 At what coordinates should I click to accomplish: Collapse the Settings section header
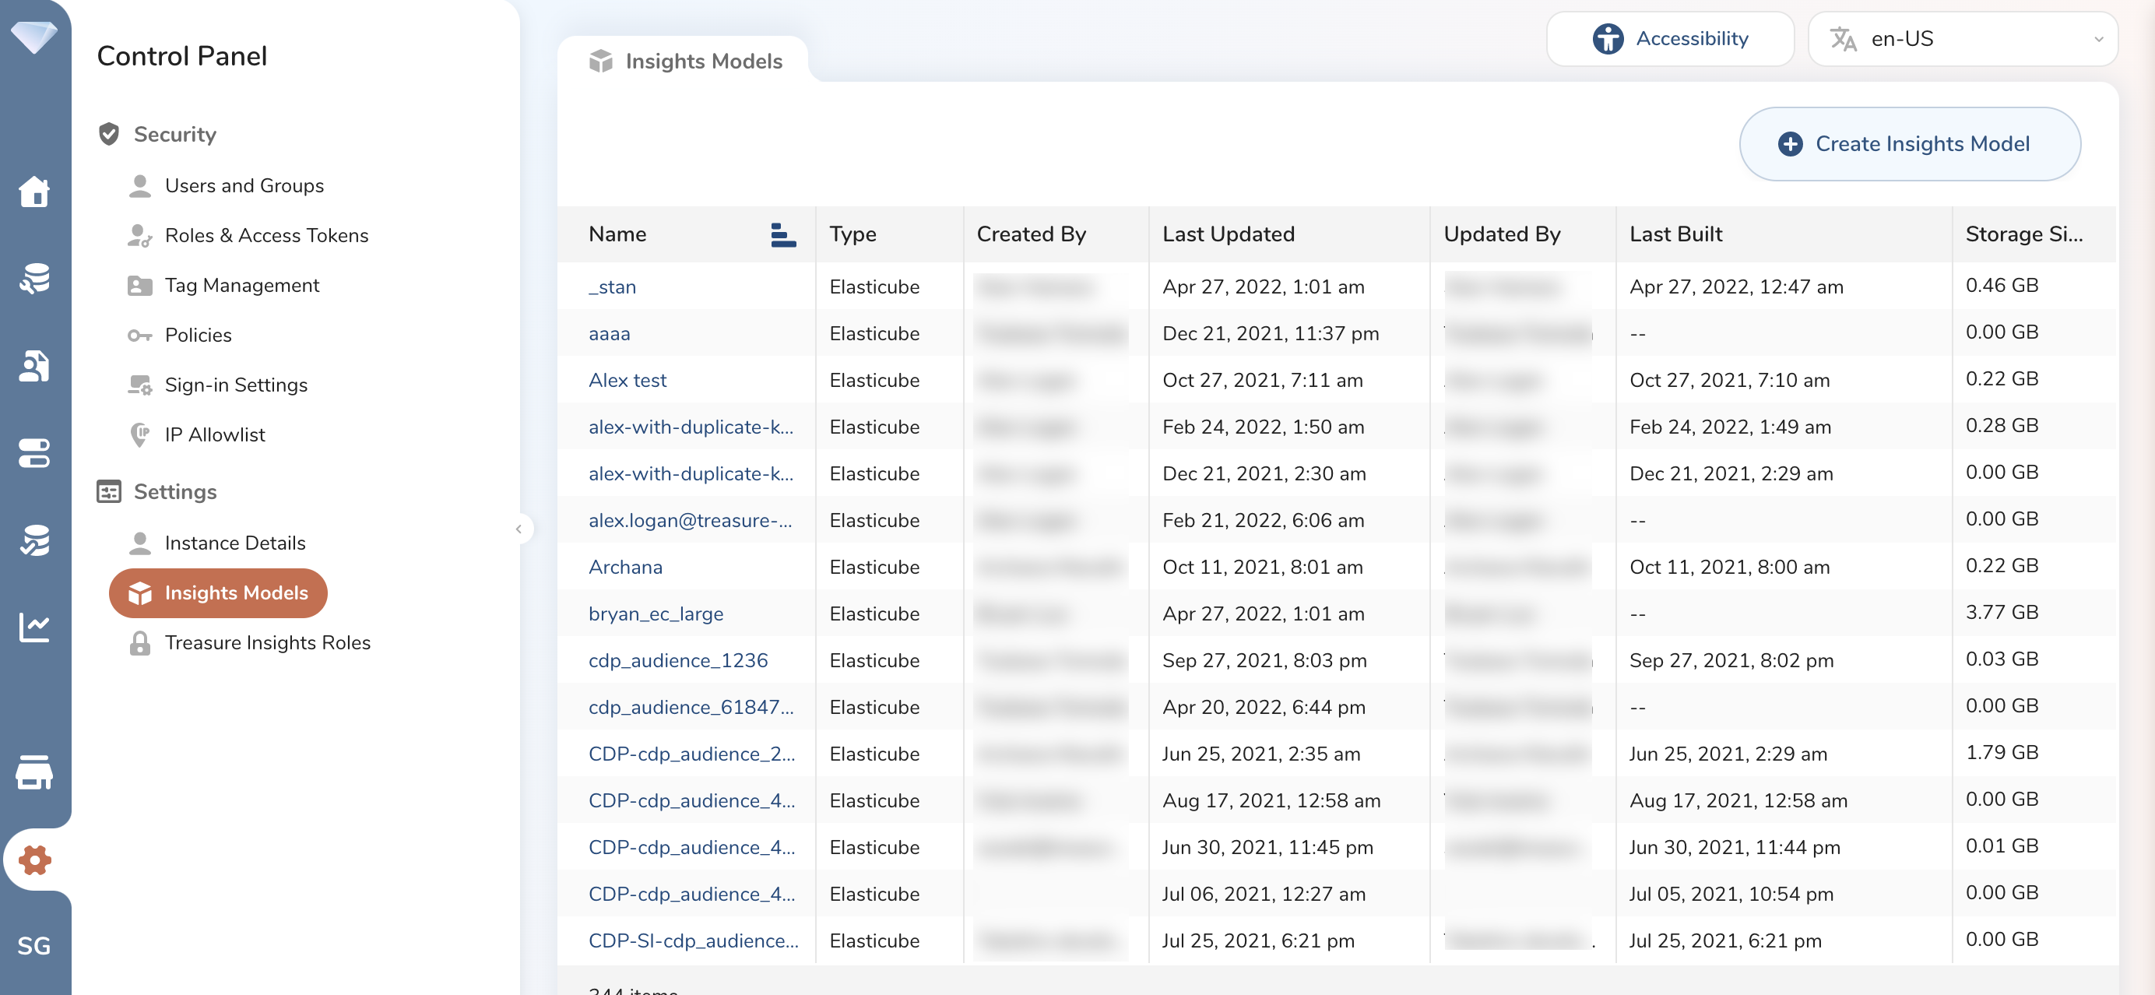click(175, 491)
